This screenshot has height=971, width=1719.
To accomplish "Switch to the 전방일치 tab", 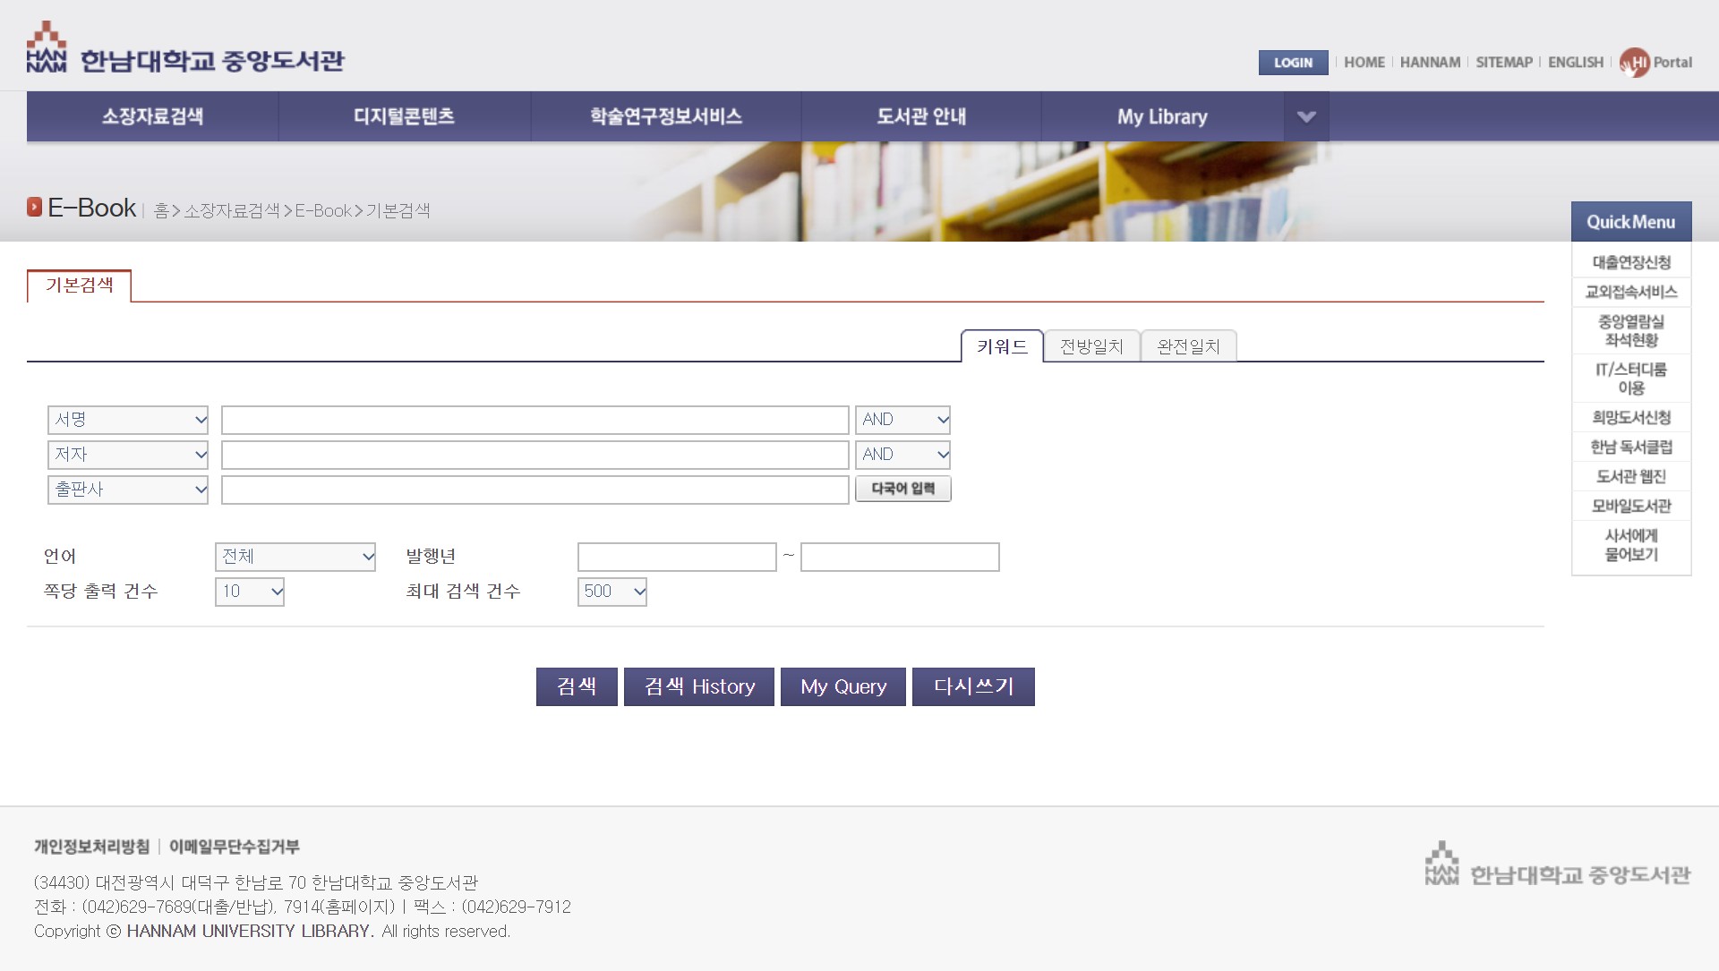I will point(1091,346).
